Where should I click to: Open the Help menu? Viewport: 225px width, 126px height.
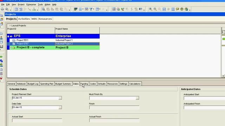pyautogui.click(x=54, y=5)
